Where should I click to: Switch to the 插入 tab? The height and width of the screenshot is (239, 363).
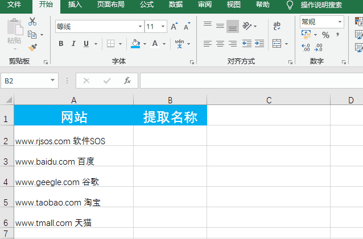click(x=75, y=5)
